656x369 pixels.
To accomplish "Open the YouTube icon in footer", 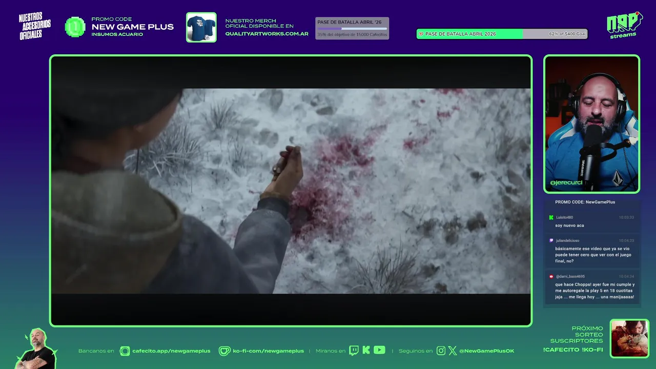I will point(379,350).
